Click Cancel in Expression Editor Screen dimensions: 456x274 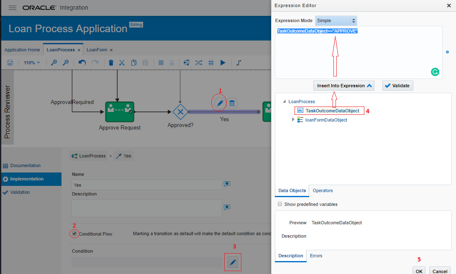click(440, 271)
